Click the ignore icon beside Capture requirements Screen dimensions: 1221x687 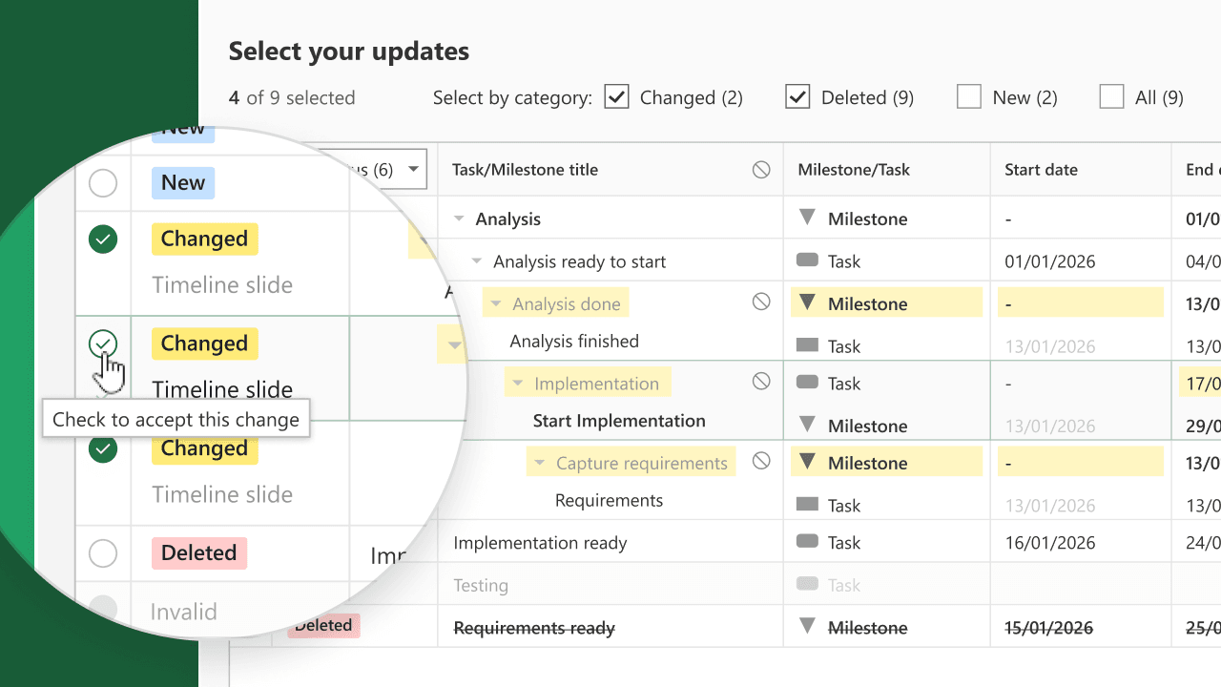point(760,461)
